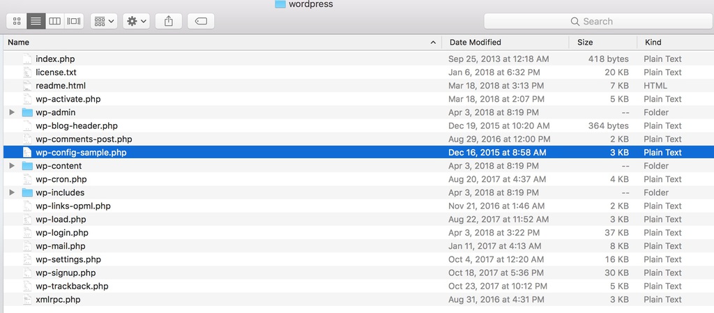Viewport: 714px width, 313px height.
Task: Expand the wp-content folder
Action: (x=13, y=166)
